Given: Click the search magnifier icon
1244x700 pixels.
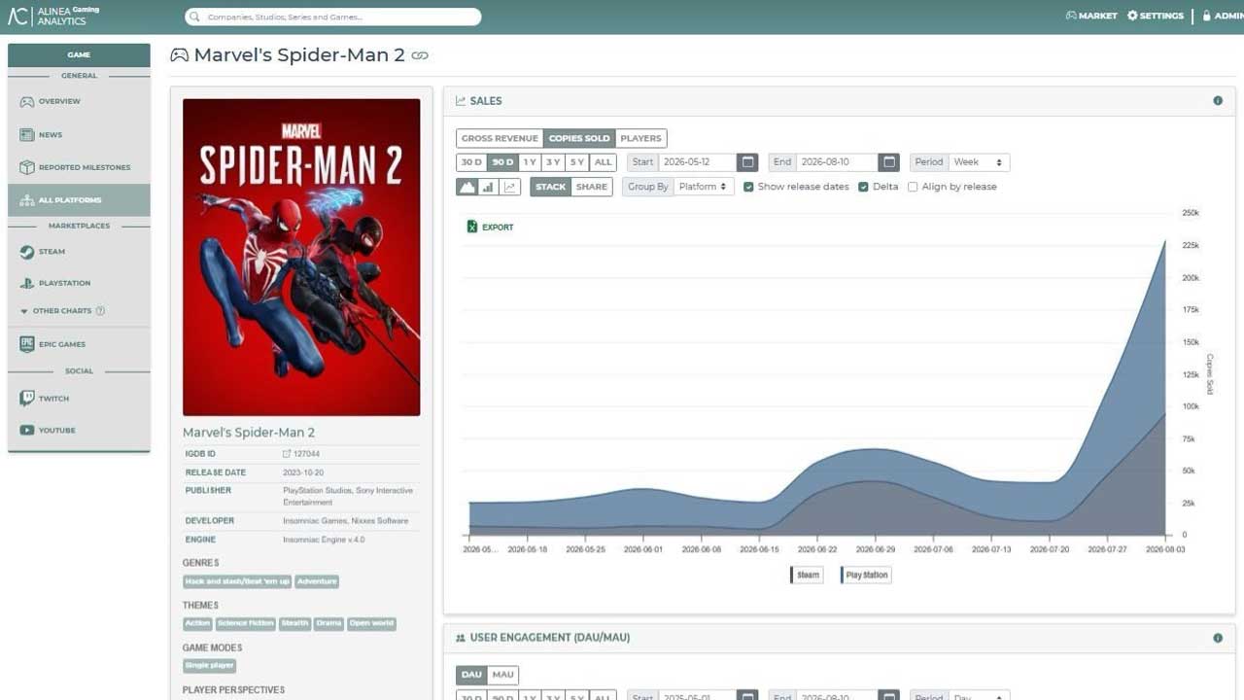Looking at the screenshot, I should click(195, 17).
